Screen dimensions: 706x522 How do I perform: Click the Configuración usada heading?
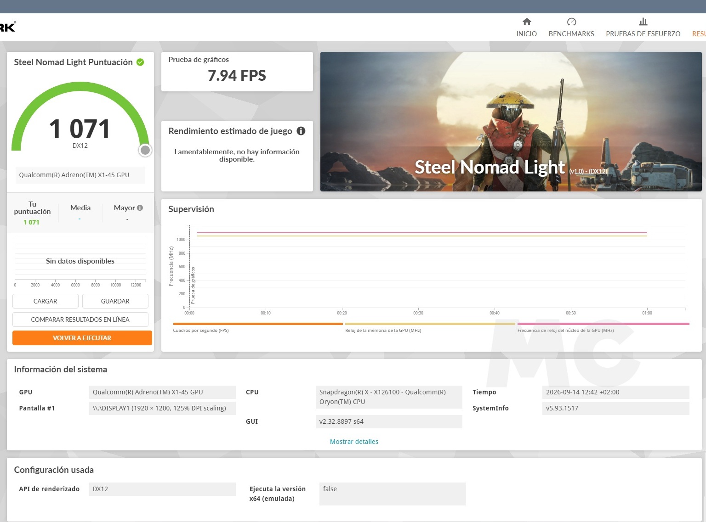click(x=54, y=470)
